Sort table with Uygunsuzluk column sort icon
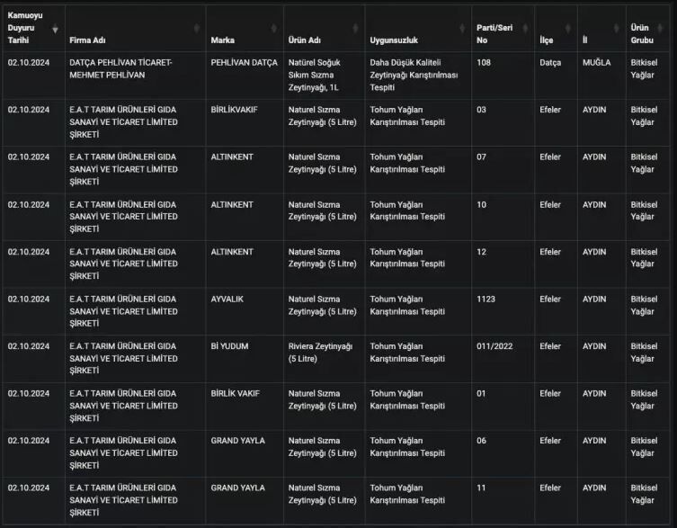Image resolution: width=677 pixels, height=528 pixels. [x=462, y=29]
